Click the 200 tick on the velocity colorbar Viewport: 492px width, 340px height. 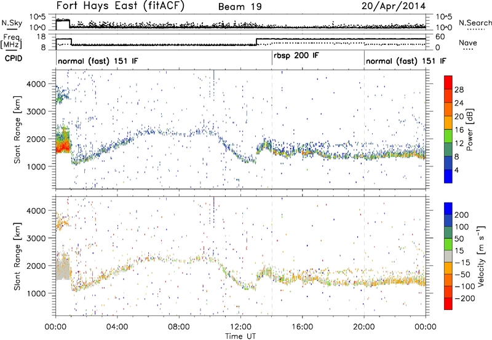(462, 215)
